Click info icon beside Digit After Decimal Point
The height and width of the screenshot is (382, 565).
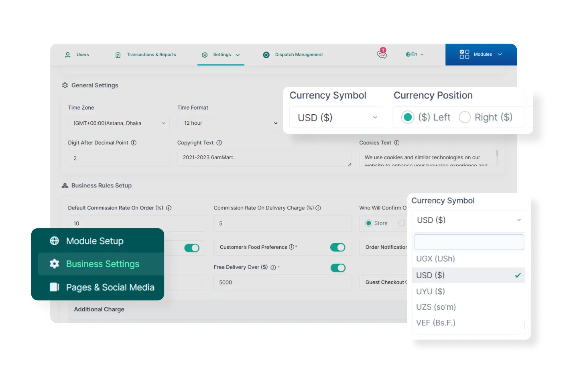(134, 143)
